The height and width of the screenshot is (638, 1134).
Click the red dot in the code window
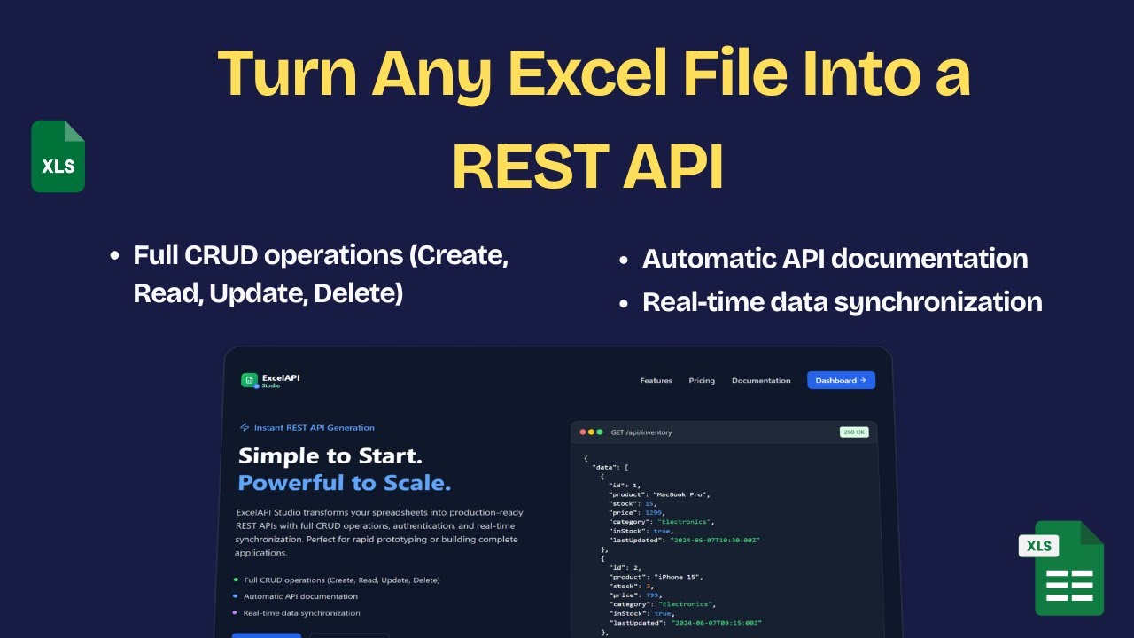(583, 432)
